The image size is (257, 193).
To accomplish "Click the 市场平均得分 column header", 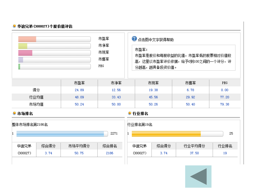I will point(79,146).
